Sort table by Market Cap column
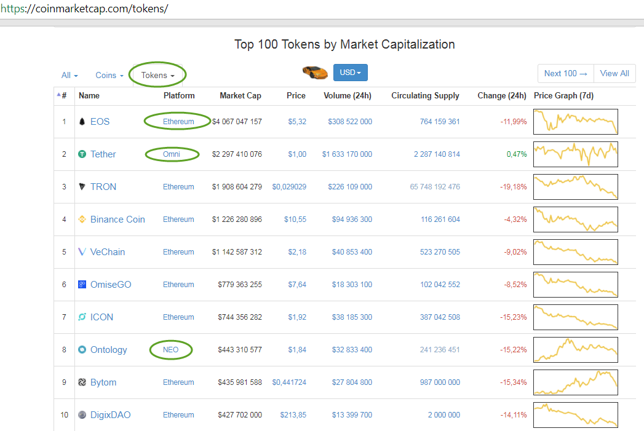644x431 pixels. point(240,95)
